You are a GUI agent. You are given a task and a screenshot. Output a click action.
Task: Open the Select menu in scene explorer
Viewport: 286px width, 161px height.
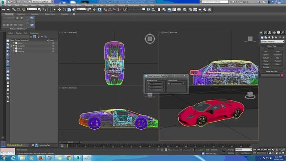pyautogui.click(x=11, y=33)
